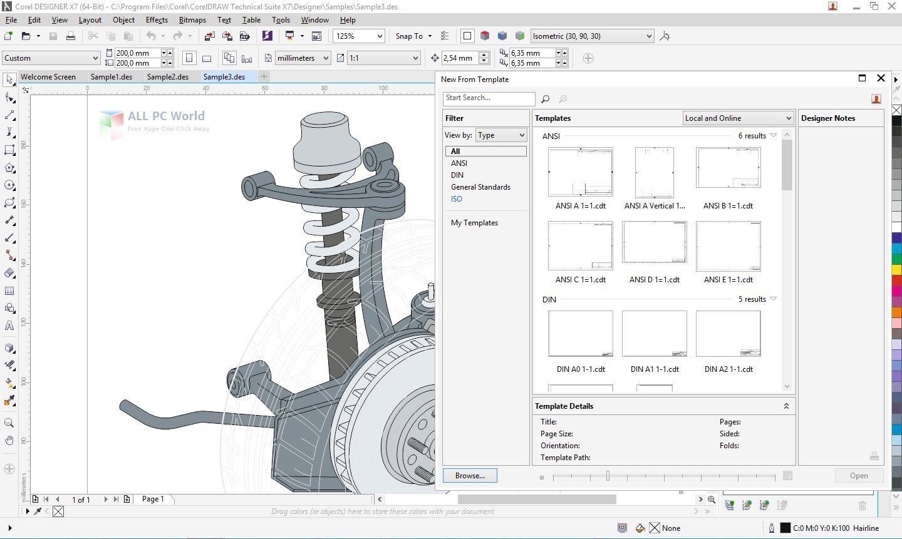Open the Bitmaps menu
The image size is (902, 539).
point(192,20)
